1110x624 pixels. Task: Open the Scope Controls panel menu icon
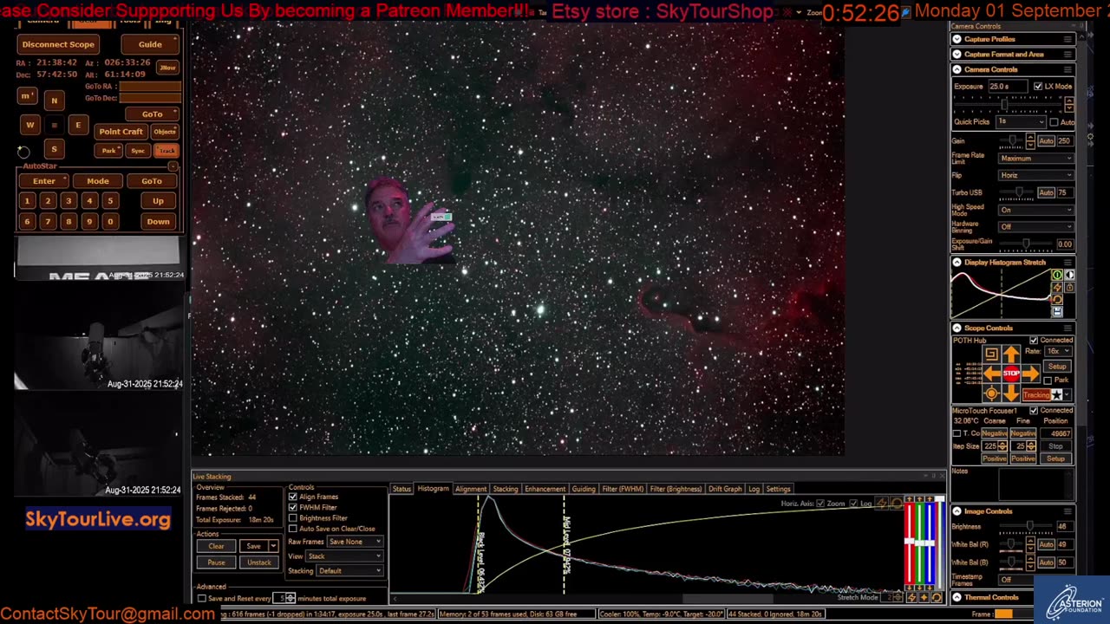click(x=1068, y=328)
